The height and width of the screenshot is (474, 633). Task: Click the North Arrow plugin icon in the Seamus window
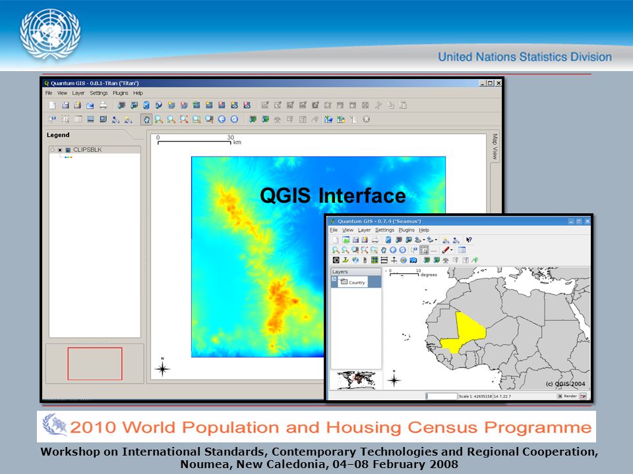pyautogui.click(x=394, y=260)
